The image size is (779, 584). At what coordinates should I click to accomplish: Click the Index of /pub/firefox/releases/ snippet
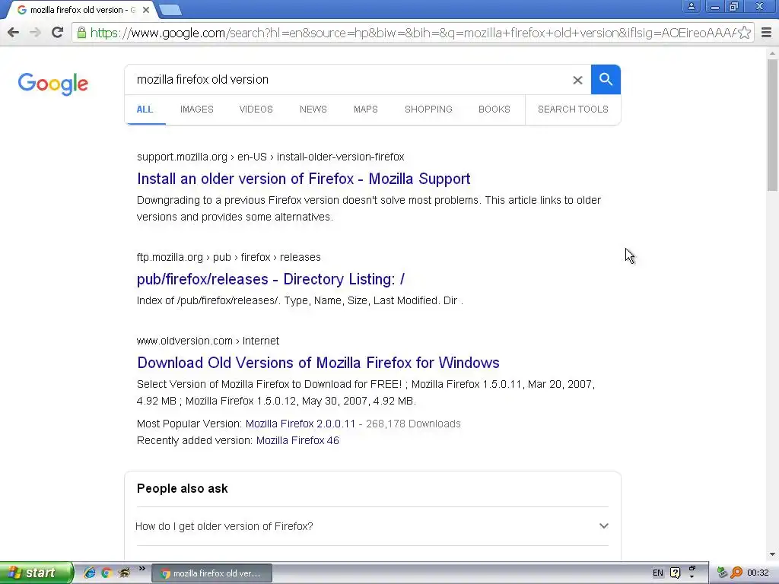pyautogui.click(x=300, y=300)
